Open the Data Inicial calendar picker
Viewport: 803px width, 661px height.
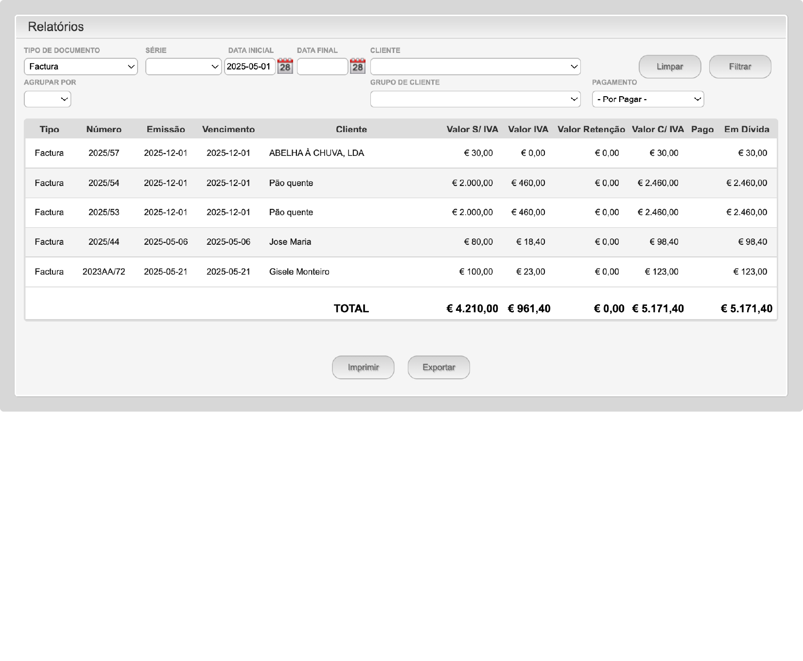point(285,67)
